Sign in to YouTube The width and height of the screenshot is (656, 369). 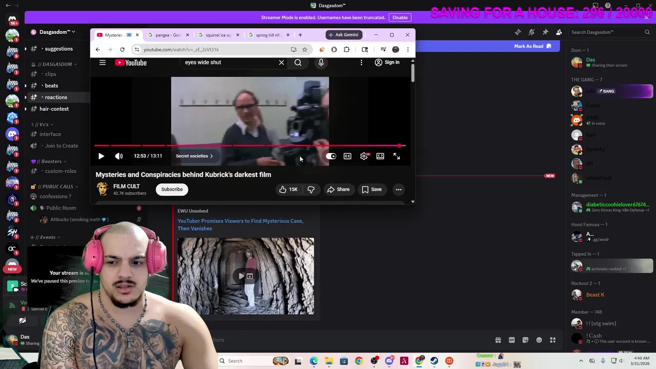pos(387,63)
